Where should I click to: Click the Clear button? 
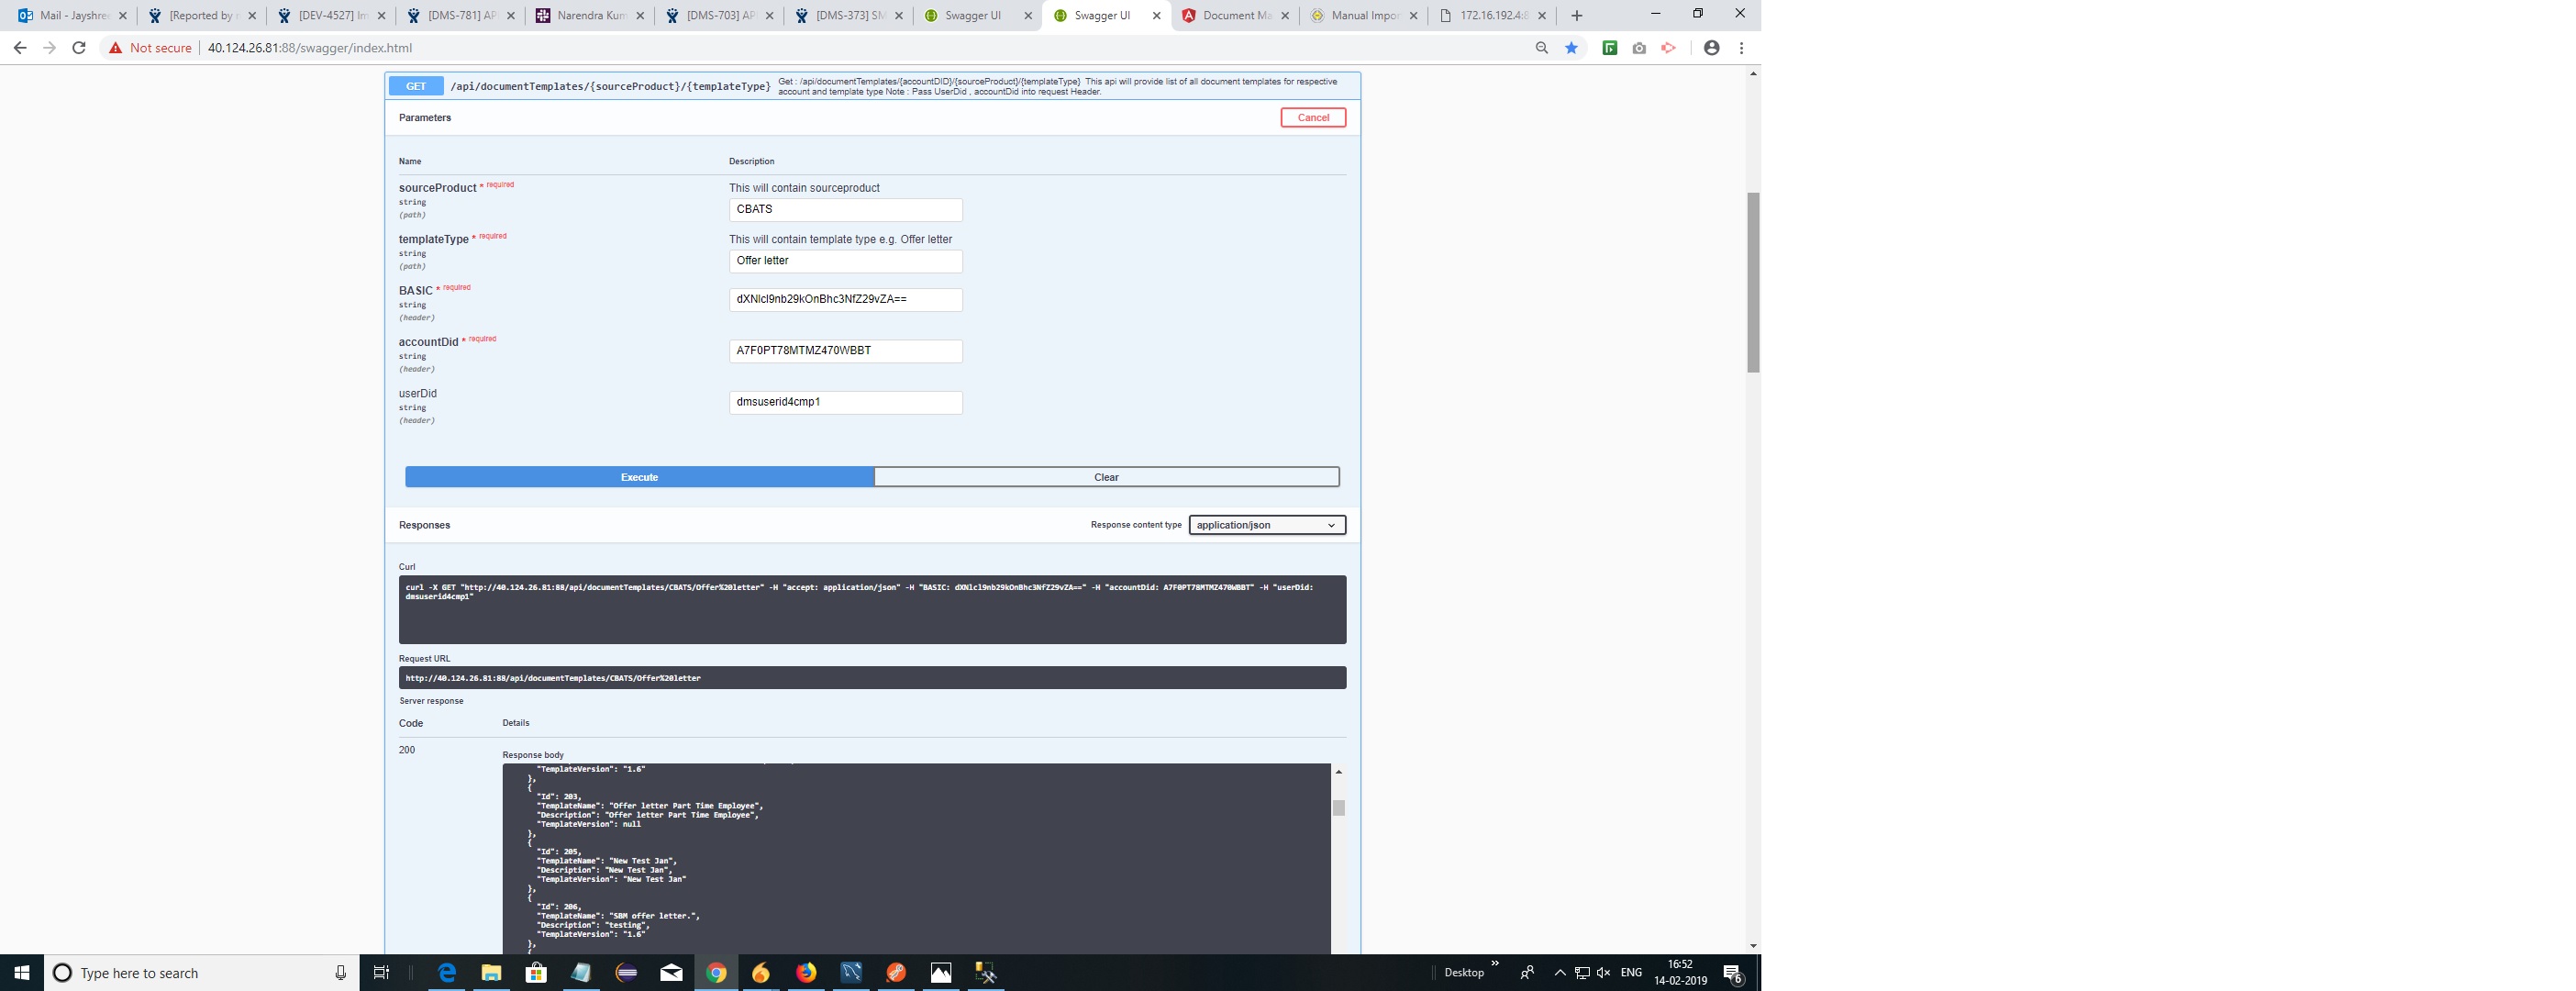[1106, 477]
